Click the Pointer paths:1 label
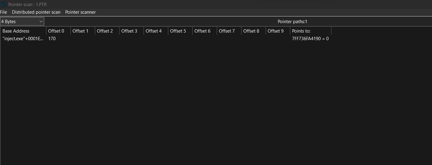432x165 pixels. (x=292, y=22)
